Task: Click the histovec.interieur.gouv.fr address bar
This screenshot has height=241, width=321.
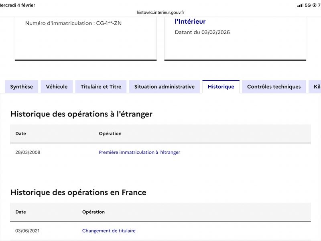Action: (160, 12)
